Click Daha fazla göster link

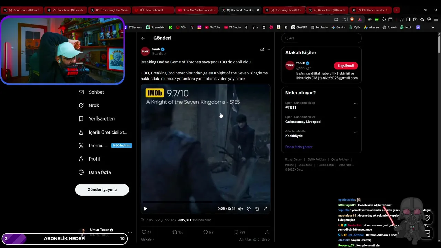pyautogui.click(x=299, y=147)
